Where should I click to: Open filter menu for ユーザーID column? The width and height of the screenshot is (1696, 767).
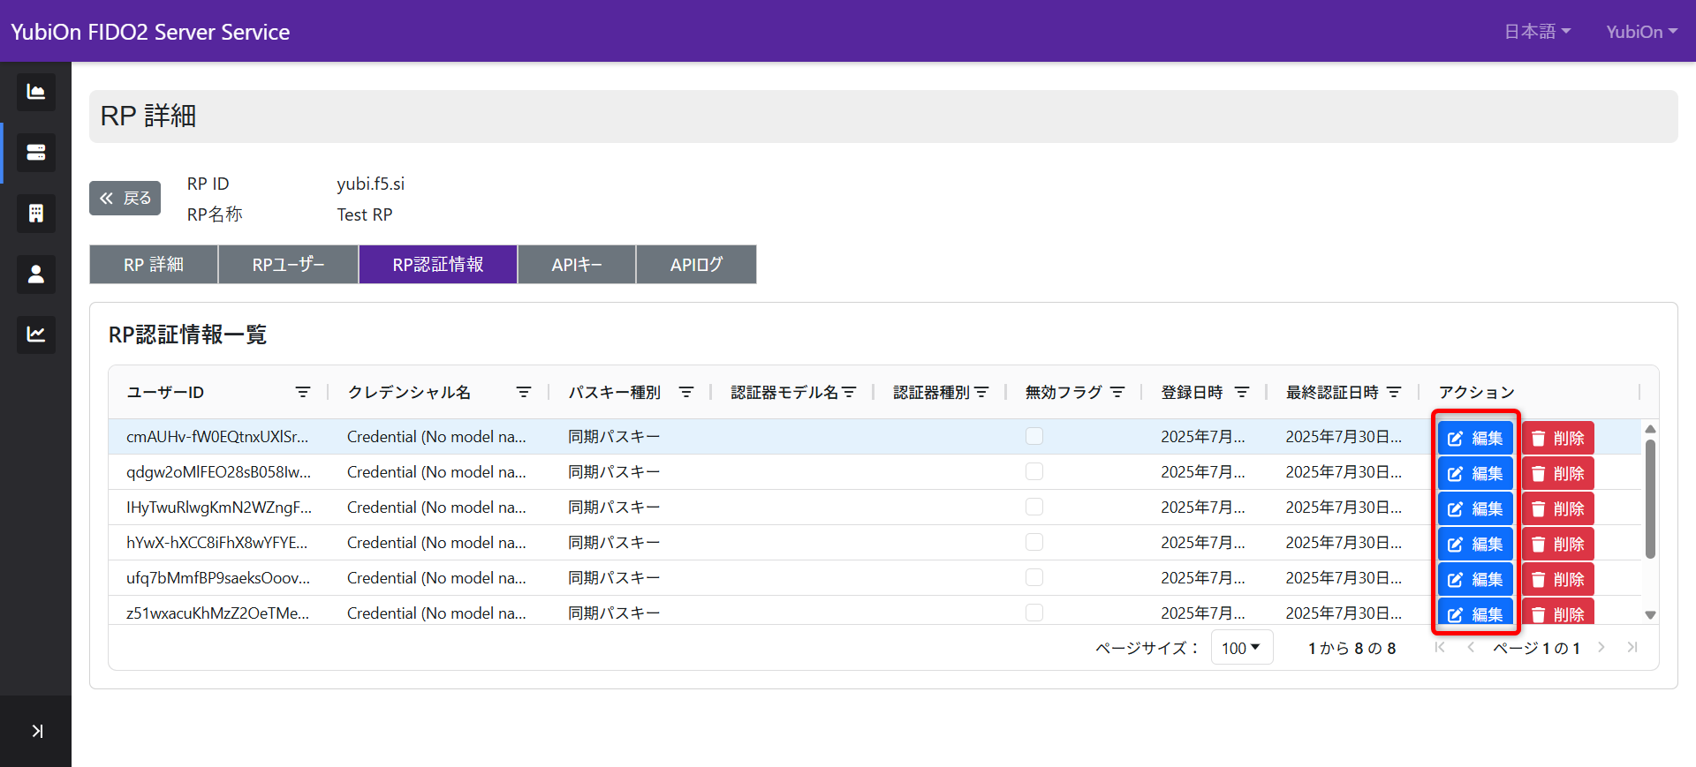303,392
